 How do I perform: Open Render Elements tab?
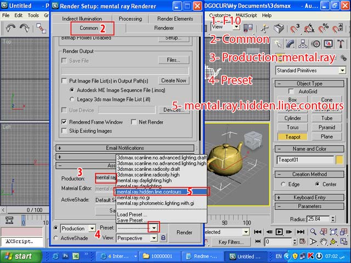175,19
